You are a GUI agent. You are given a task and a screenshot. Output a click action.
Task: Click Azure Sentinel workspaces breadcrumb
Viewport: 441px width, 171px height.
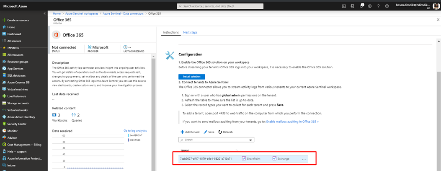[82, 13]
